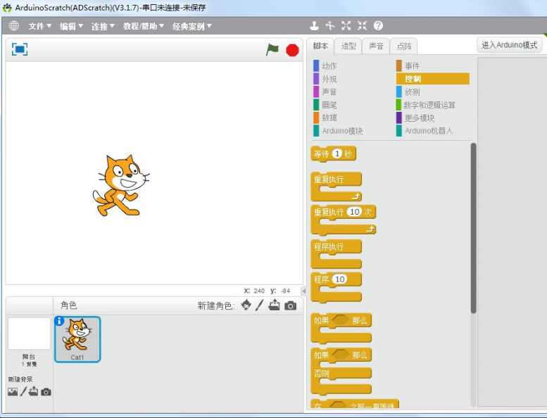
Task: Stop all scripts with red stop sign
Action: coord(292,50)
